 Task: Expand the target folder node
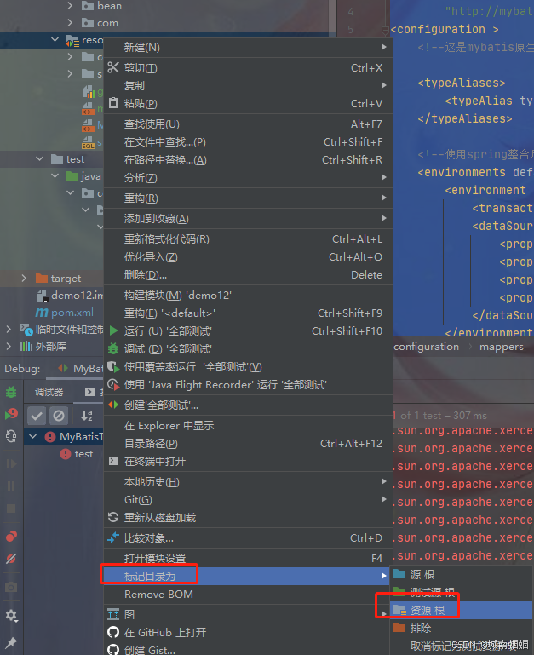pos(24,278)
